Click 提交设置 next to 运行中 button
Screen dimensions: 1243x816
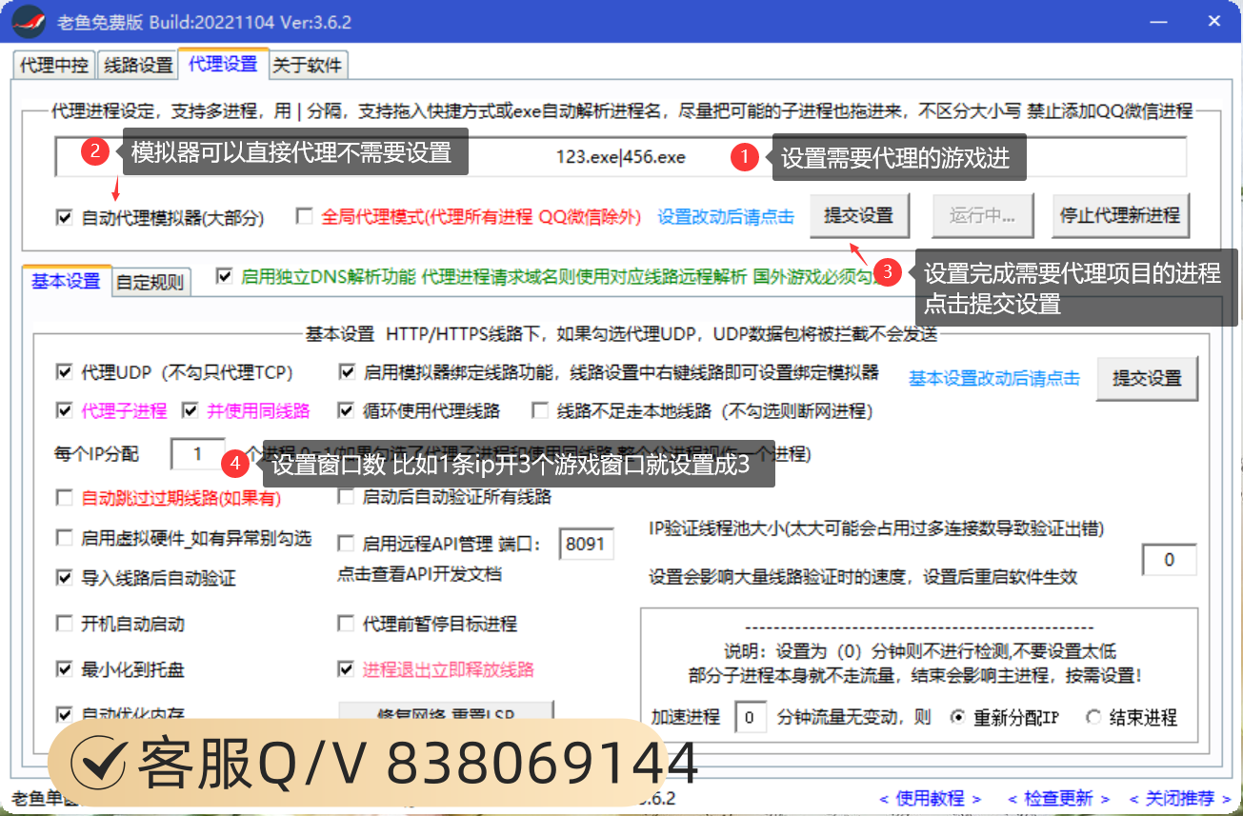coord(858,216)
